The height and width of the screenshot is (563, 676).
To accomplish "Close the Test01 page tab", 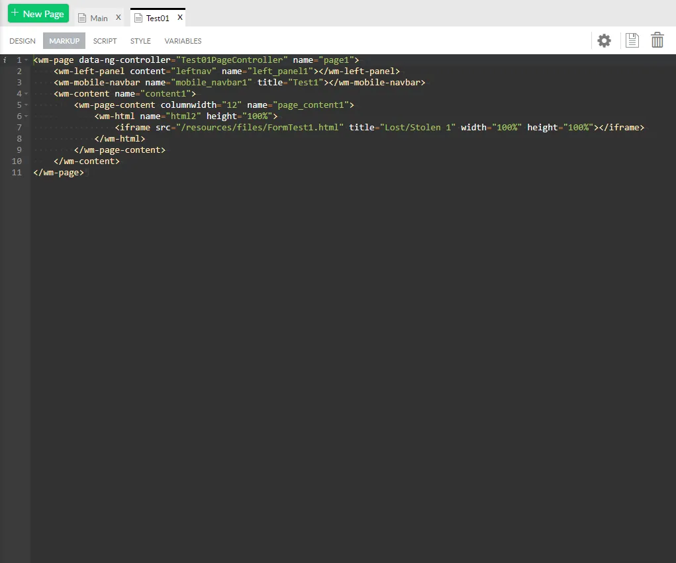I will (180, 18).
